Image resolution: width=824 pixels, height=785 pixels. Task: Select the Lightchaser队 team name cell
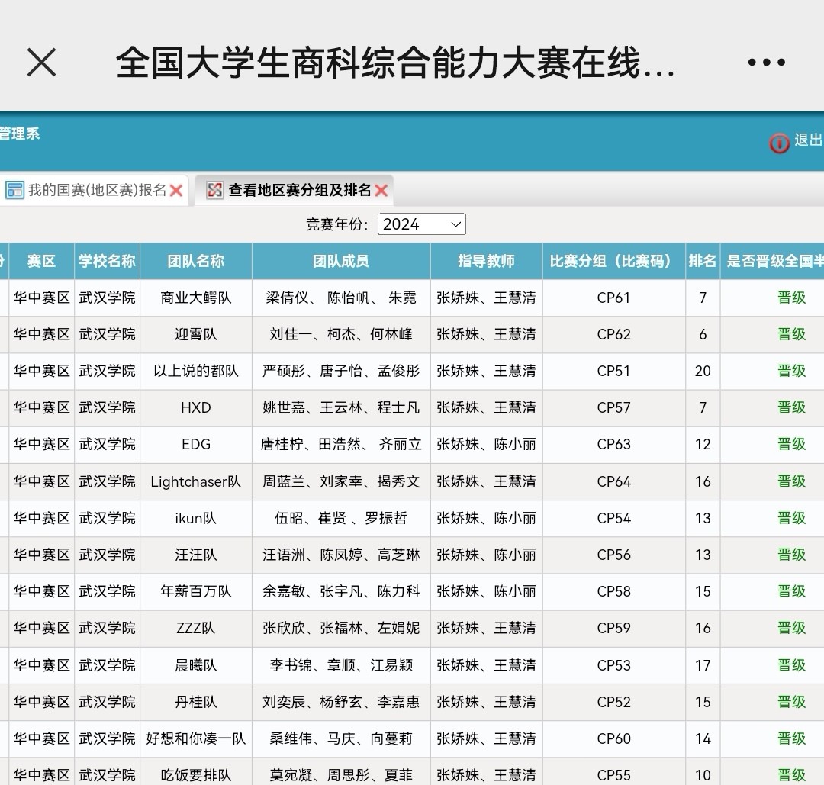[x=196, y=481]
